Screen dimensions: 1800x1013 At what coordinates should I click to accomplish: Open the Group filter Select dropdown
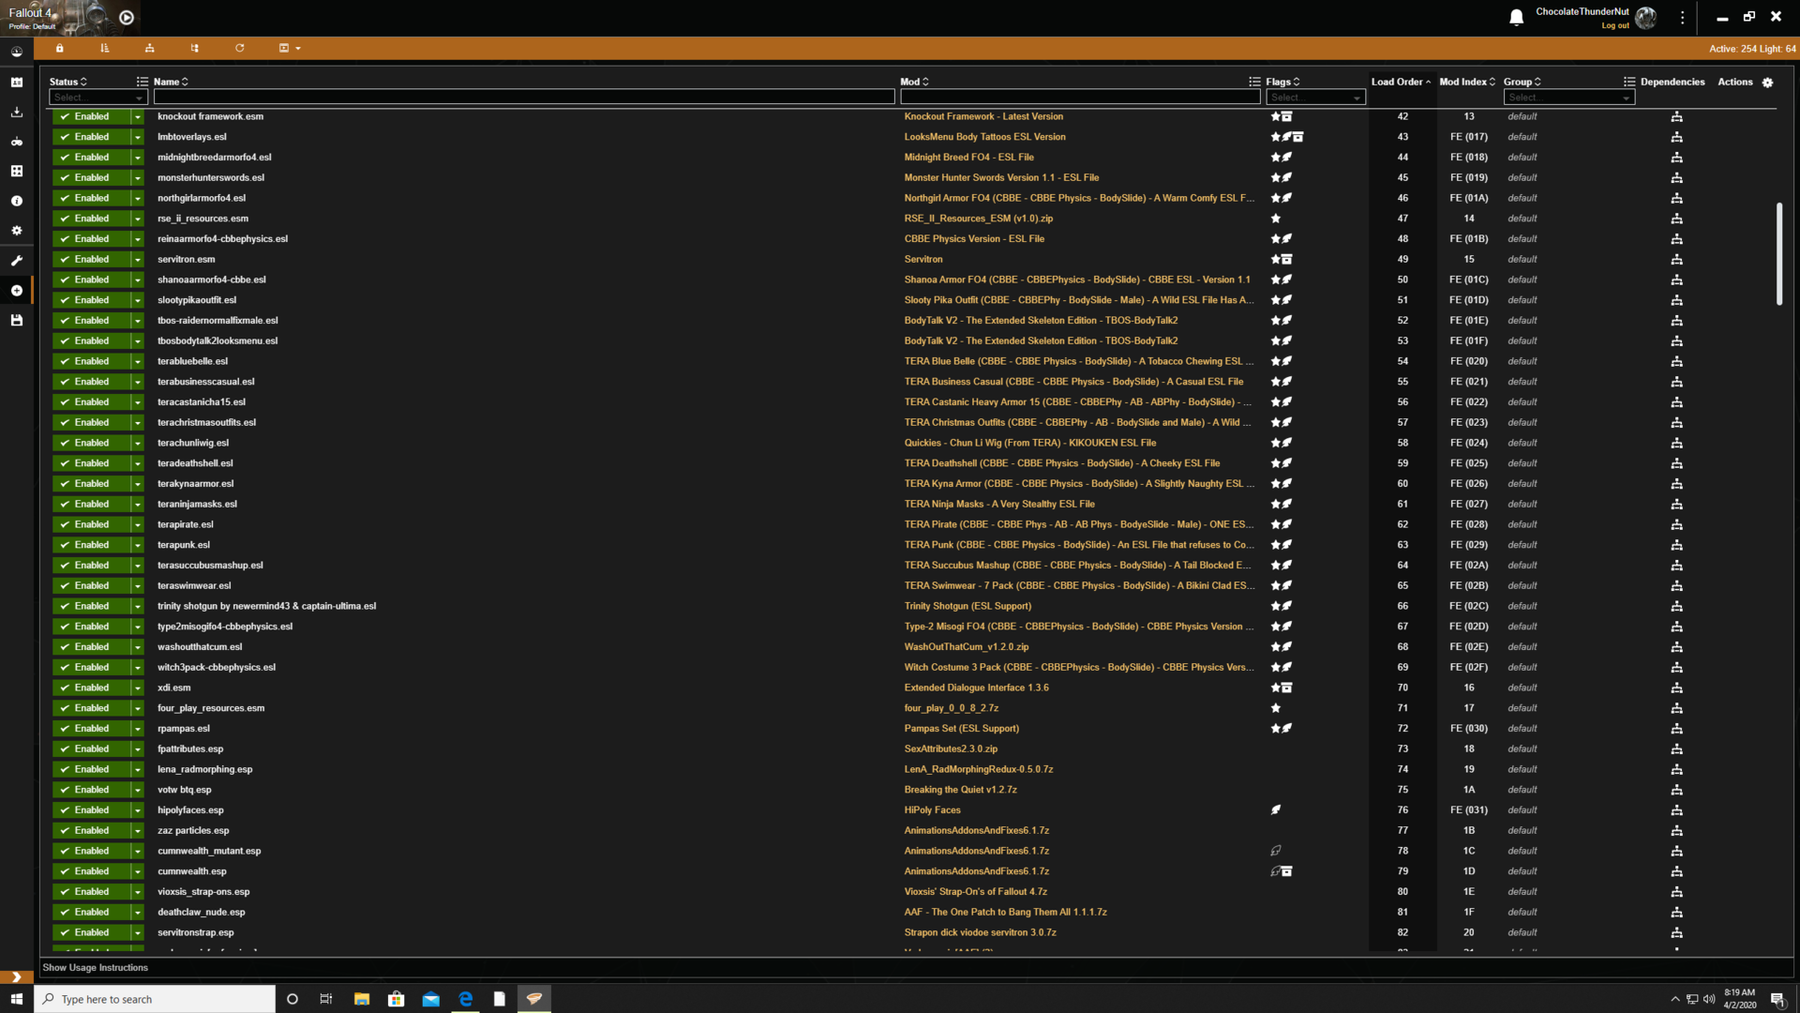[1569, 98]
